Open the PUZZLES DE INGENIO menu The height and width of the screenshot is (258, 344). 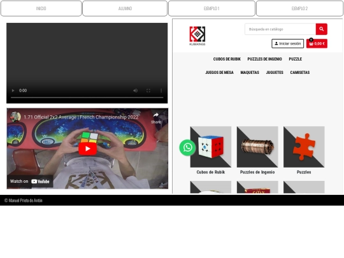[x=264, y=59]
